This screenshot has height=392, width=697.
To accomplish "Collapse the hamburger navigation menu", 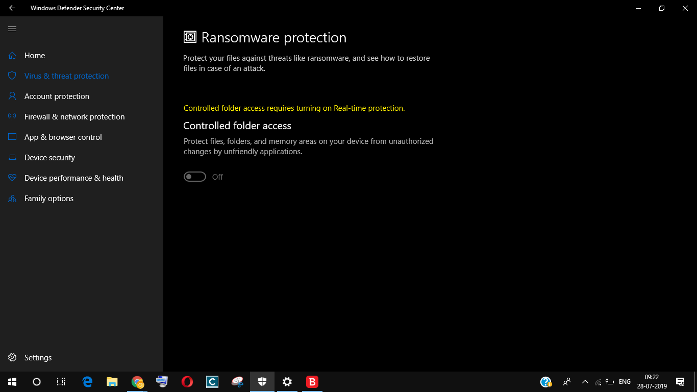I will click(12, 29).
